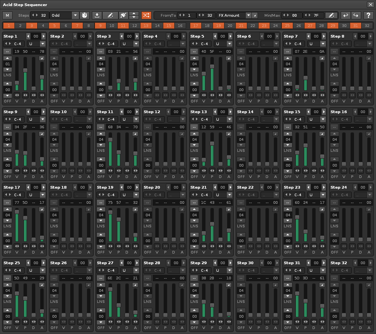Click the pencil write icon beside download icon
This screenshot has width=376, height=334.
110,15
